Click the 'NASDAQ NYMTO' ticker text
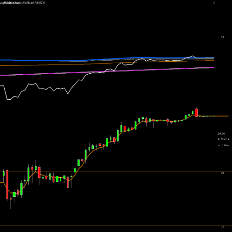This screenshot has height=232, width=232. coord(34,3)
